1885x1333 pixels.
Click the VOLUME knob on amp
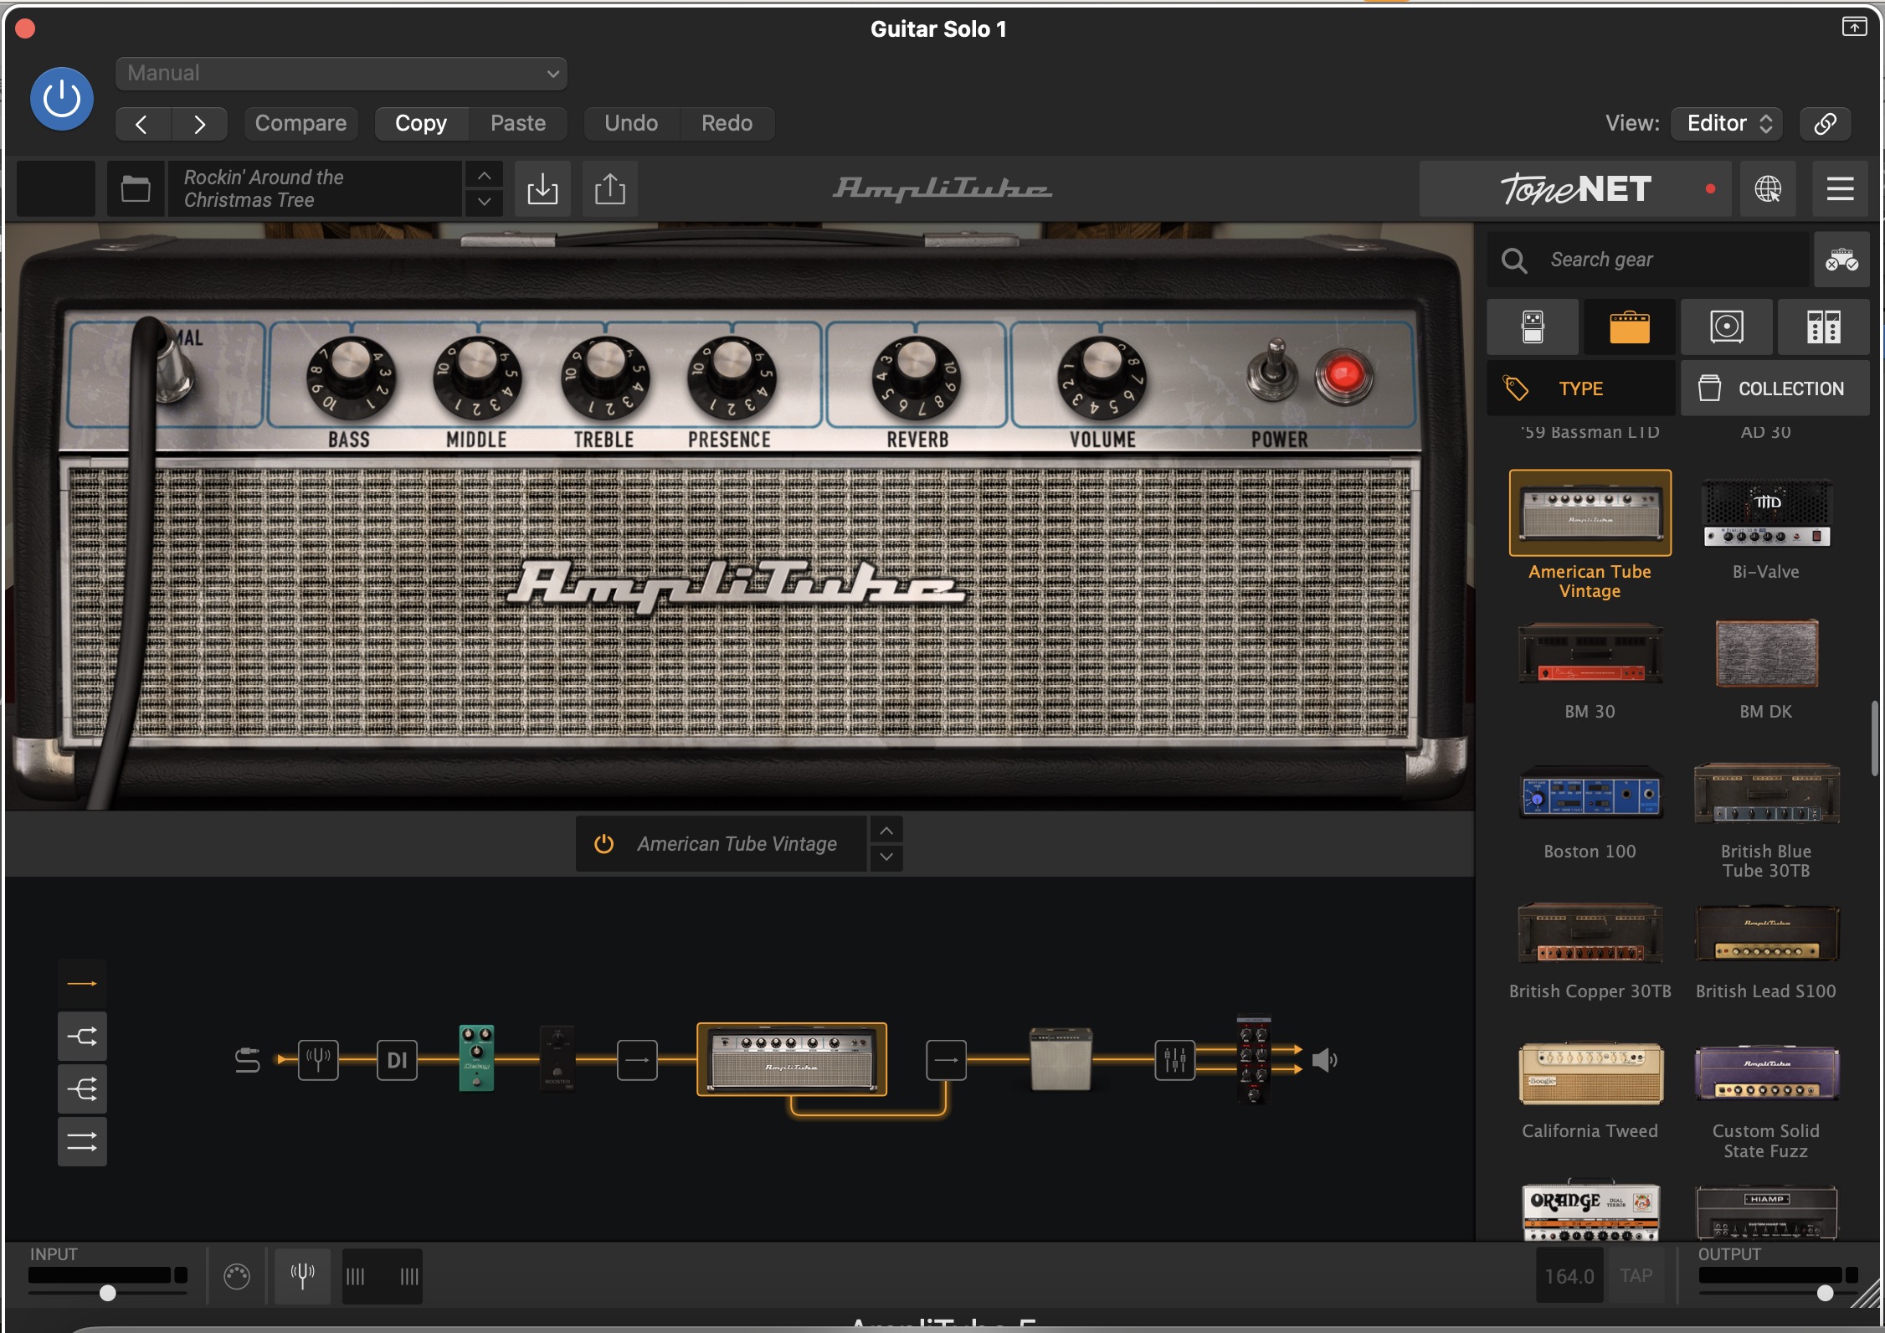point(1102,377)
